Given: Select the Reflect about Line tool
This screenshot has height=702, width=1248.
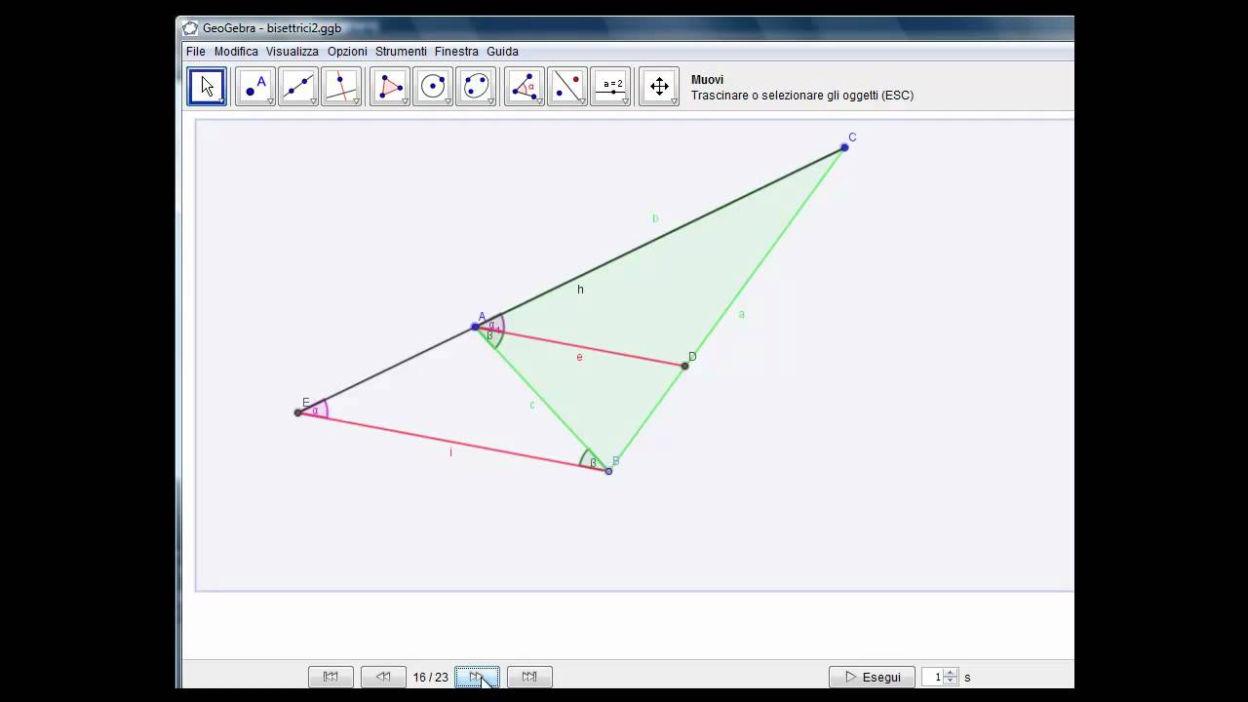Looking at the screenshot, I should click(567, 86).
